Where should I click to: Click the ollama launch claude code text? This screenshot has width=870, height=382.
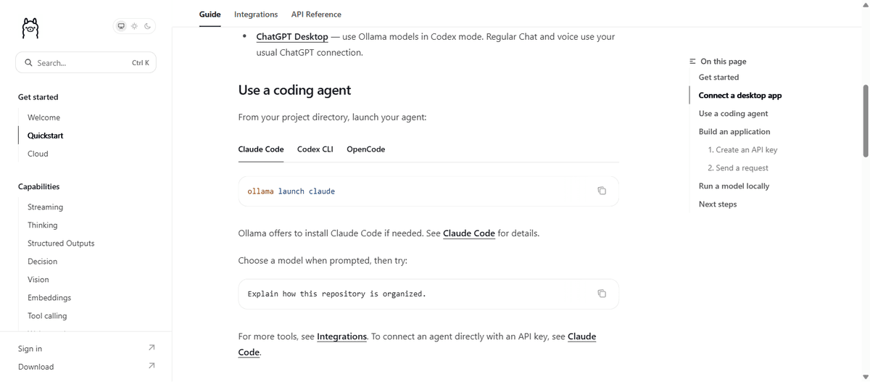(x=291, y=191)
